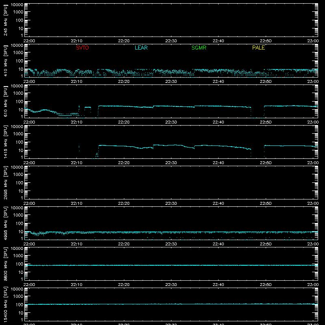Click the 100 tick on 8800 MHz axis
Viewport: 325px width, 325px height.
tap(19, 264)
